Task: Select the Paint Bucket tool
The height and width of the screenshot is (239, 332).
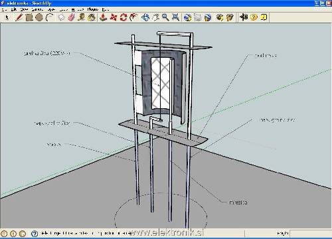Action: pos(92,17)
